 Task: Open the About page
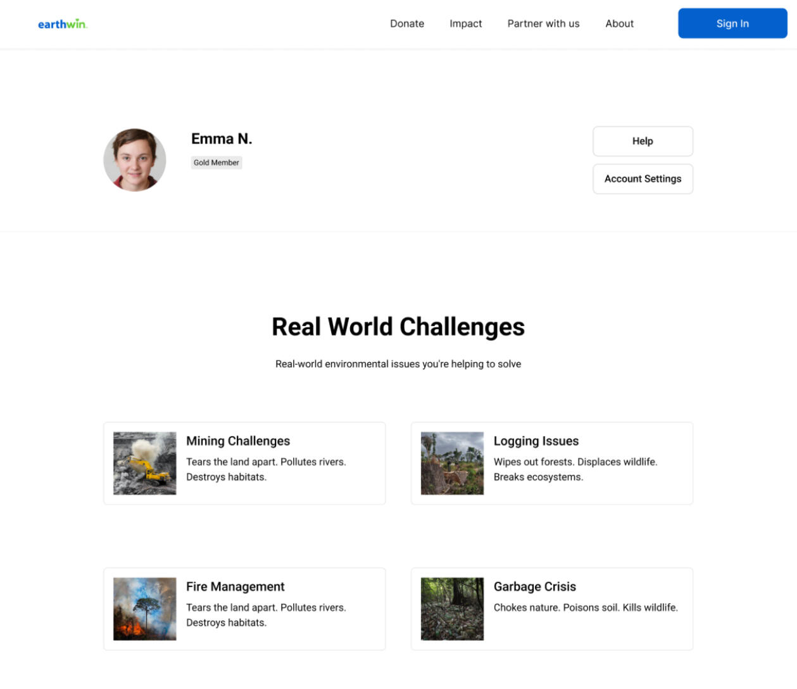pyautogui.click(x=618, y=23)
